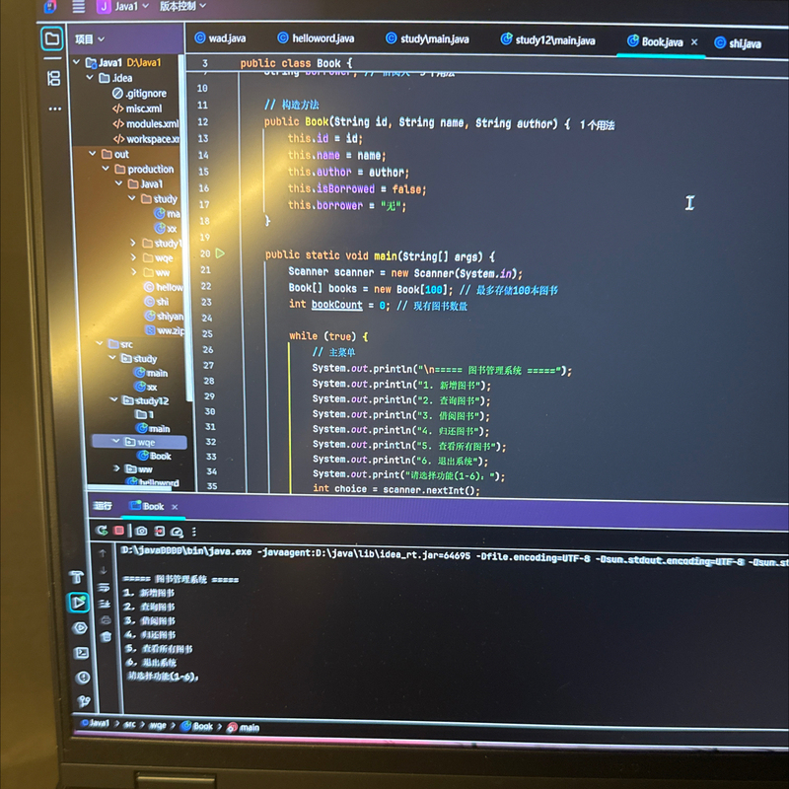Open the 版本控制 version control dropdown

pyautogui.click(x=182, y=6)
